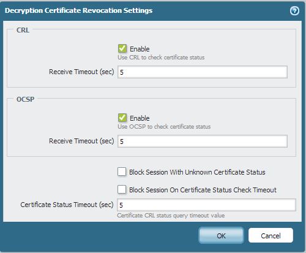Click the Certificate Status Timeout (sec) label
The image size is (306, 253).
click(67, 205)
